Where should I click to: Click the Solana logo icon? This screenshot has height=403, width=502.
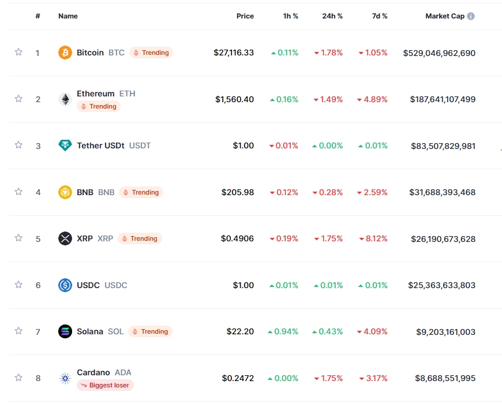[x=65, y=331]
